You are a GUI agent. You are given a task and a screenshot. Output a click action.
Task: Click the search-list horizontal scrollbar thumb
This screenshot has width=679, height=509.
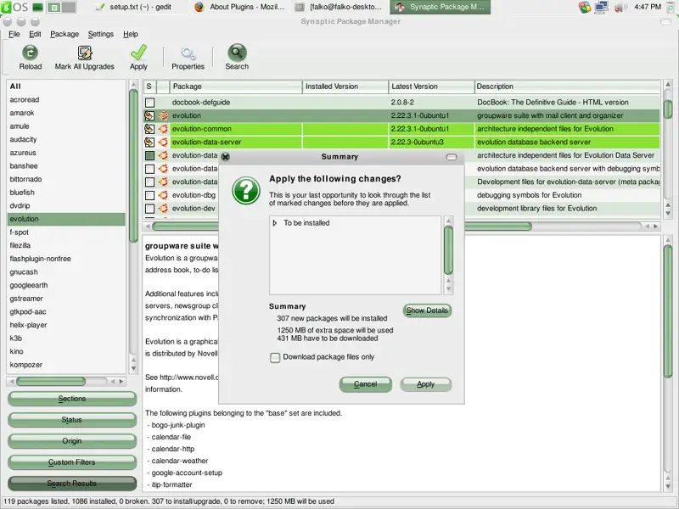tap(51, 381)
